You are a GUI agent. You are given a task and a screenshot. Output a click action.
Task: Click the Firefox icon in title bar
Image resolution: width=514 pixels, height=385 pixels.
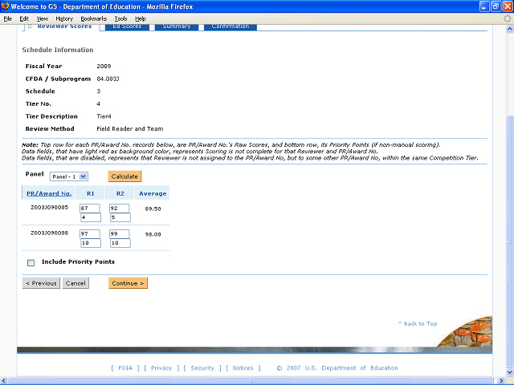[x=5, y=6]
